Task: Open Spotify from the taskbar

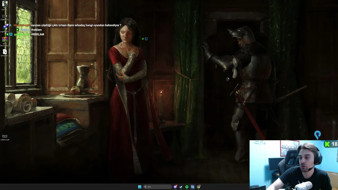Action: coord(187,187)
